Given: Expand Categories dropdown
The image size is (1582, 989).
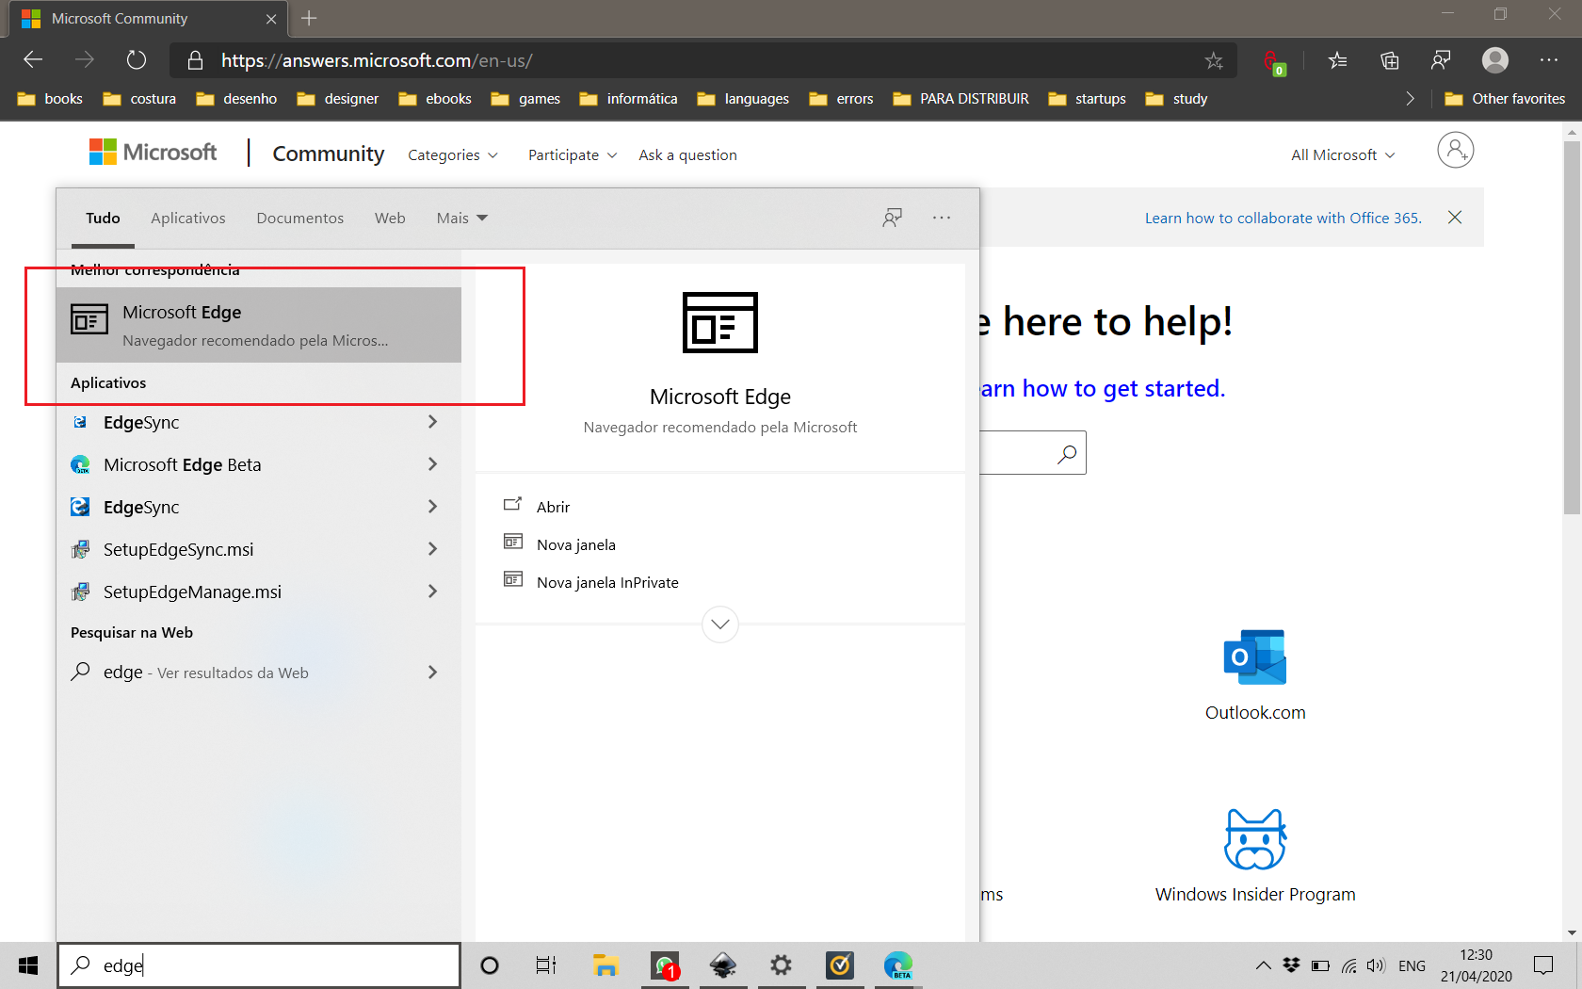Looking at the screenshot, I should pyautogui.click(x=453, y=155).
